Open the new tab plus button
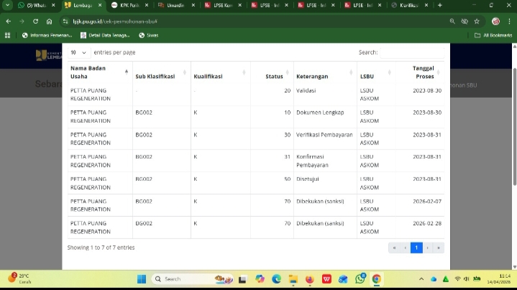Screen dimensions: 517x290 (x=440, y=5)
